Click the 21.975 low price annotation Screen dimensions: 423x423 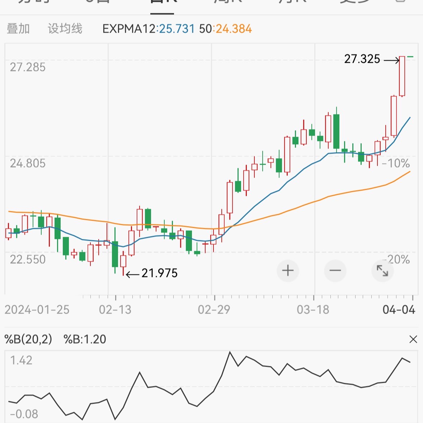coord(159,273)
